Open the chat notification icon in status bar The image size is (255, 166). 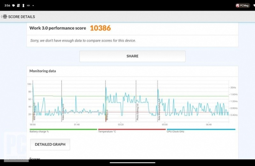click(14, 6)
